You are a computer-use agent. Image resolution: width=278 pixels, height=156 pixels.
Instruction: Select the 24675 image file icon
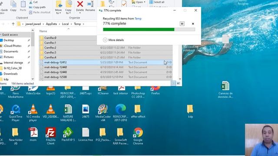86,111
